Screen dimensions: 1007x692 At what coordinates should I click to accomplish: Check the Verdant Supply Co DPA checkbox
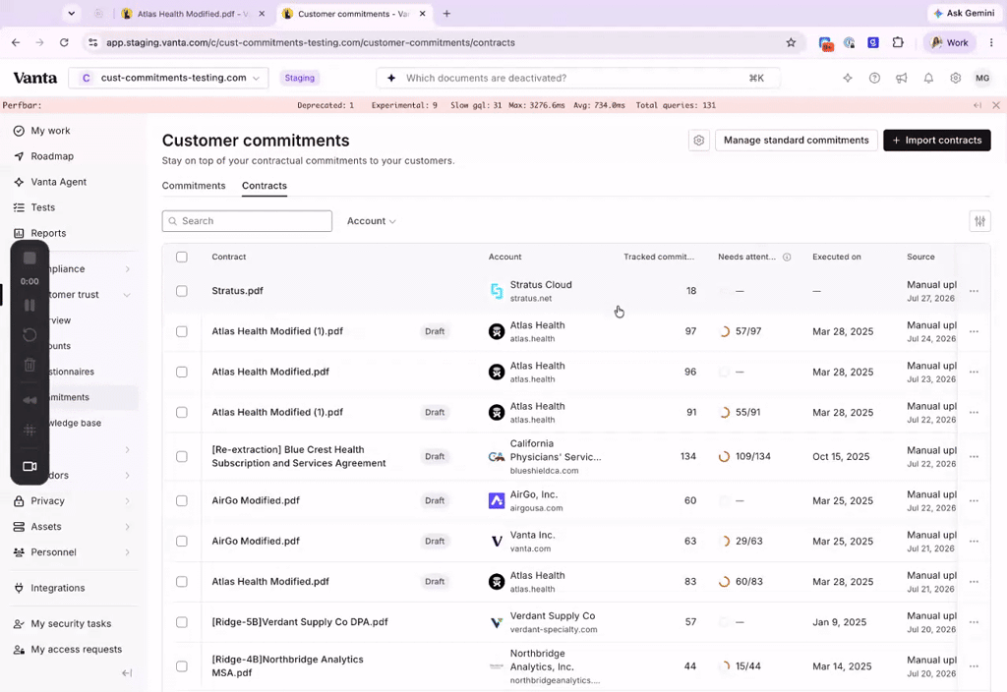coord(182,622)
